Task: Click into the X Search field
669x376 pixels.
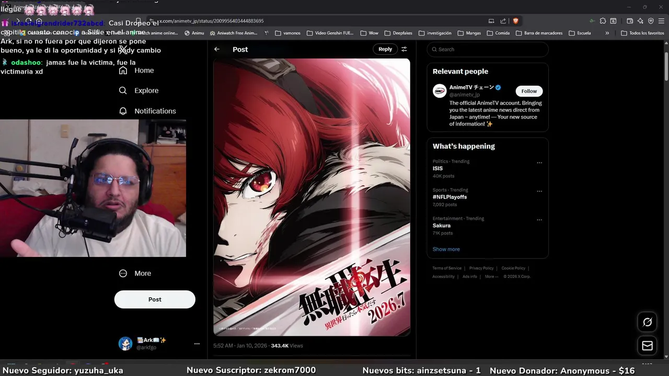Action: 488,49
